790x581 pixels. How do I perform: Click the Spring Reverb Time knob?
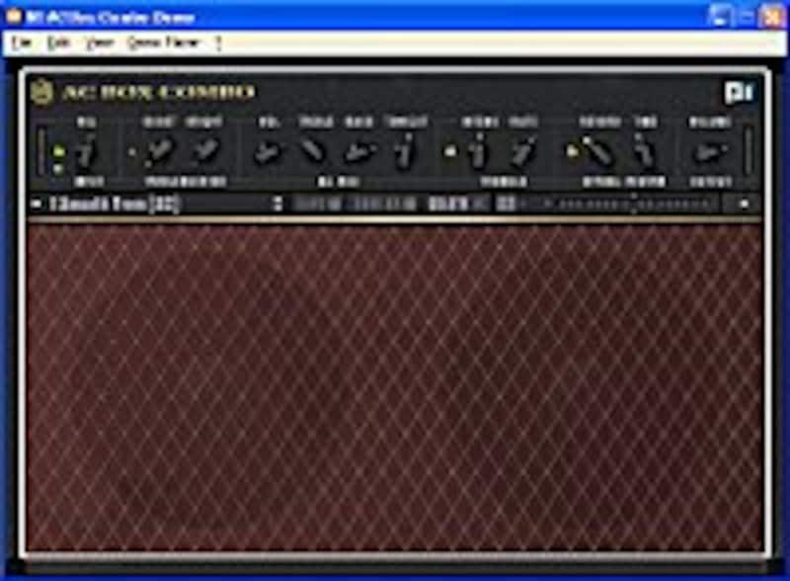pos(645,152)
